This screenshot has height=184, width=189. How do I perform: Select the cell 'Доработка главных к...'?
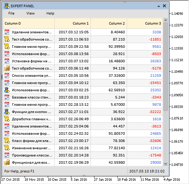pos(29,119)
